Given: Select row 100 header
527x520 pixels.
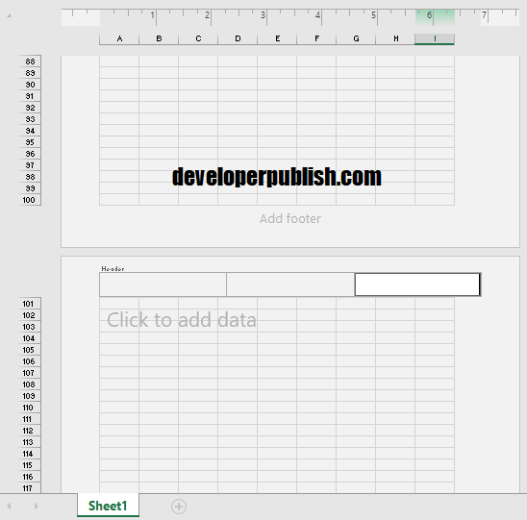Looking at the screenshot, I should point(30,200).
